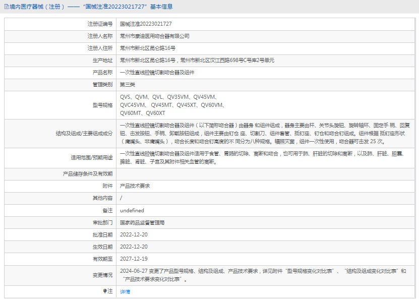Select 产品技术要求 attachment value
Screen dimensions: 419x301
point(135,186)
